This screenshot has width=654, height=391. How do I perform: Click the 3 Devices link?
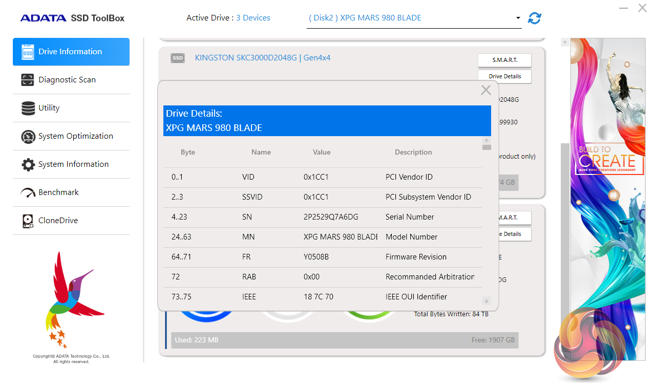click(253, 18)
